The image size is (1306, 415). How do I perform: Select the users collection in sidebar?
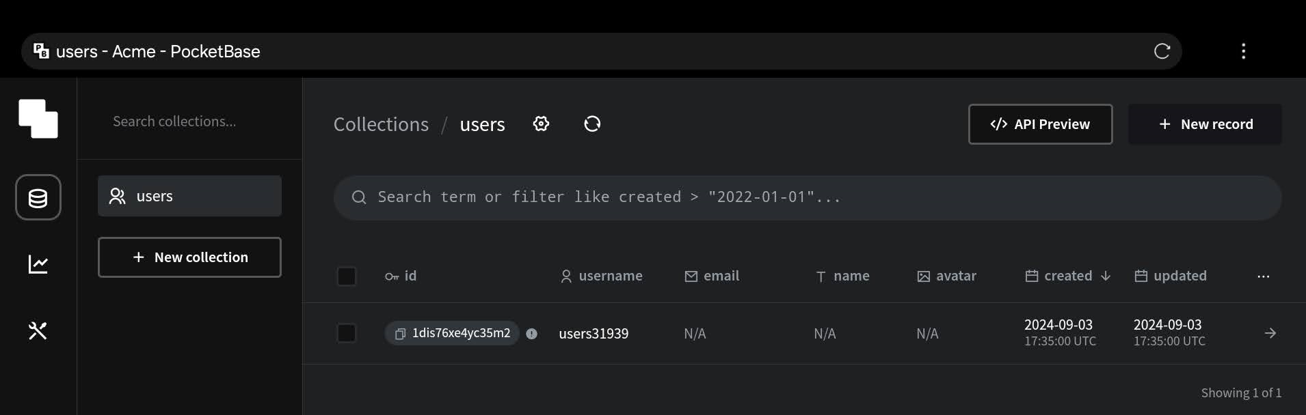pos(189,196)
